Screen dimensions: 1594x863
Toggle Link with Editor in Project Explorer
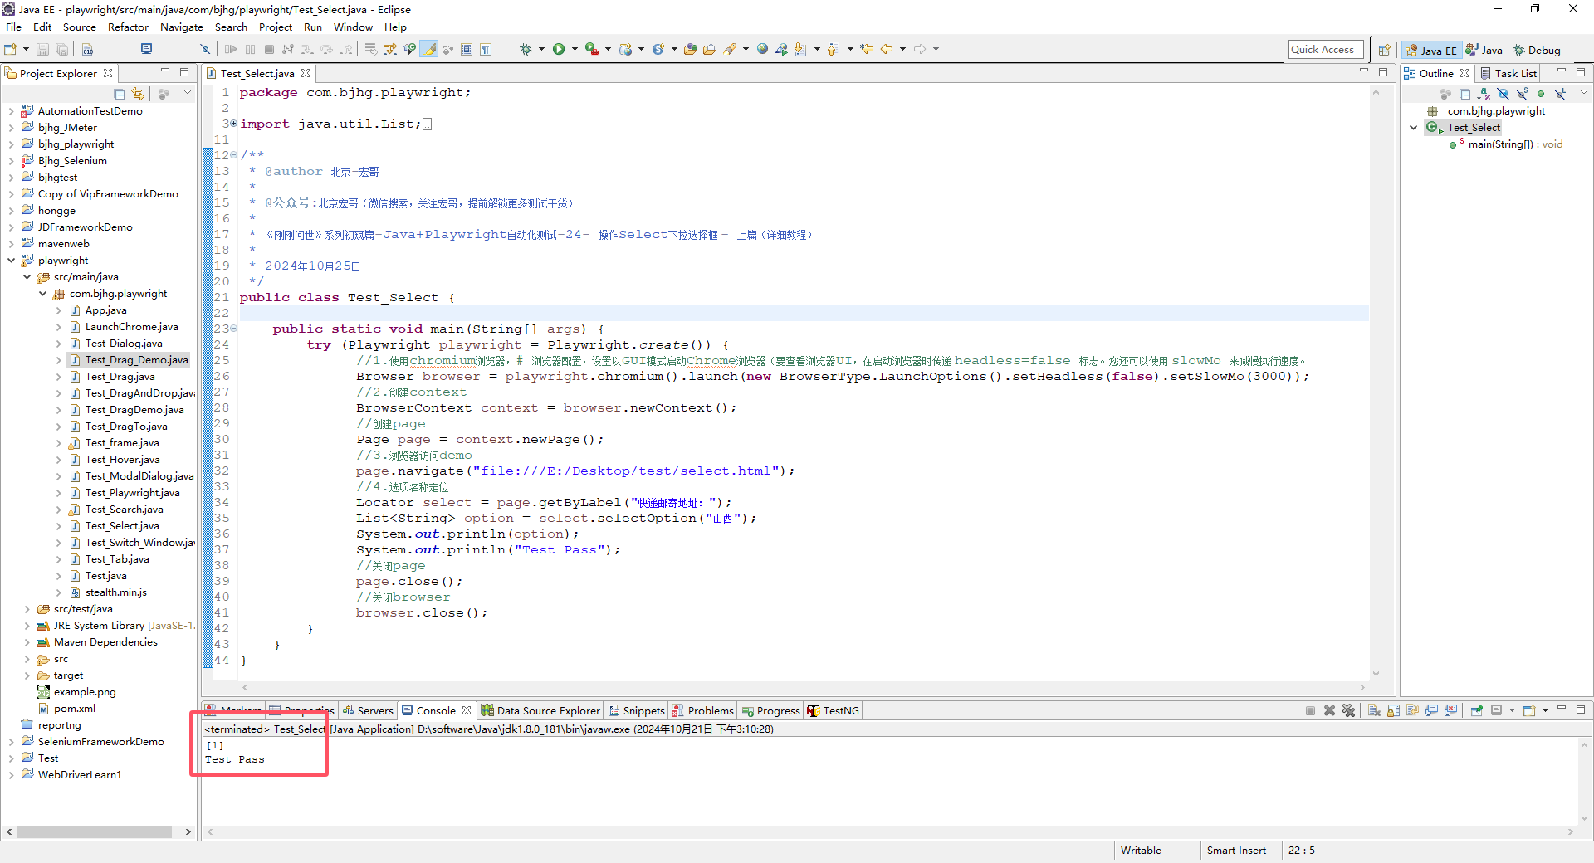pyautogui.click(x=138, y=94)
